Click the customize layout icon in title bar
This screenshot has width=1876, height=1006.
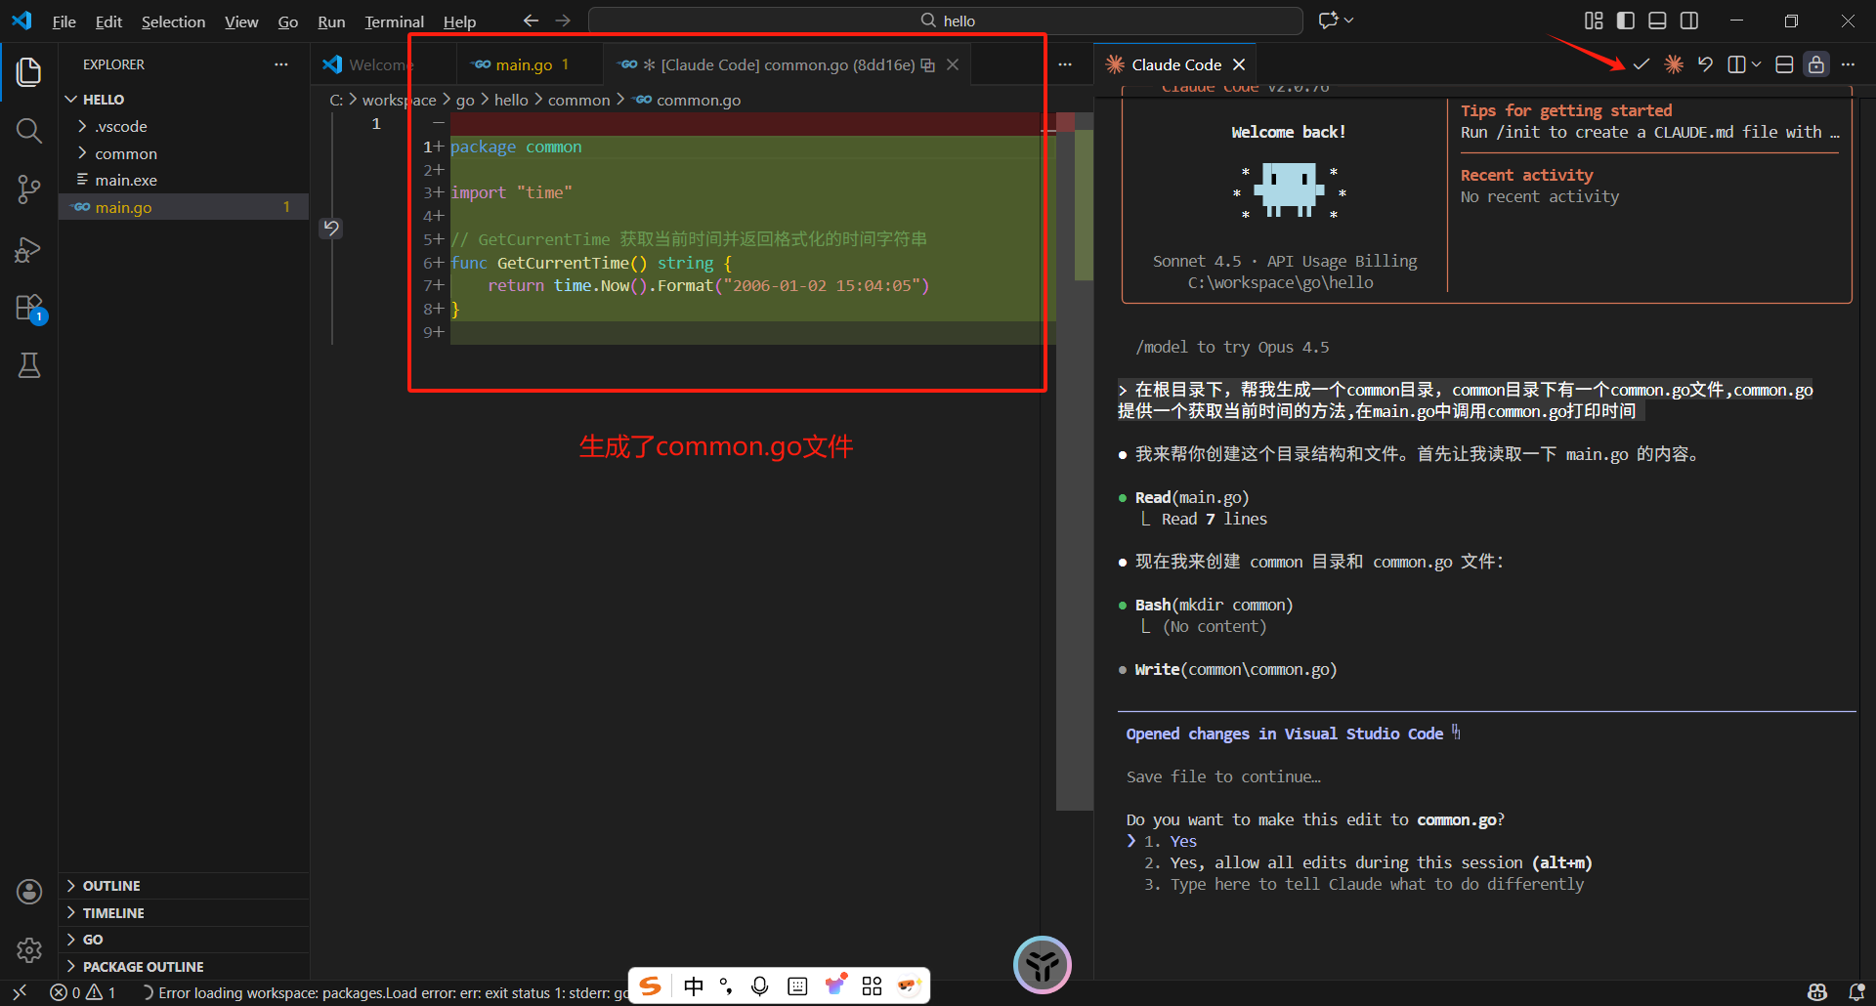click(x=1594, y=21)
